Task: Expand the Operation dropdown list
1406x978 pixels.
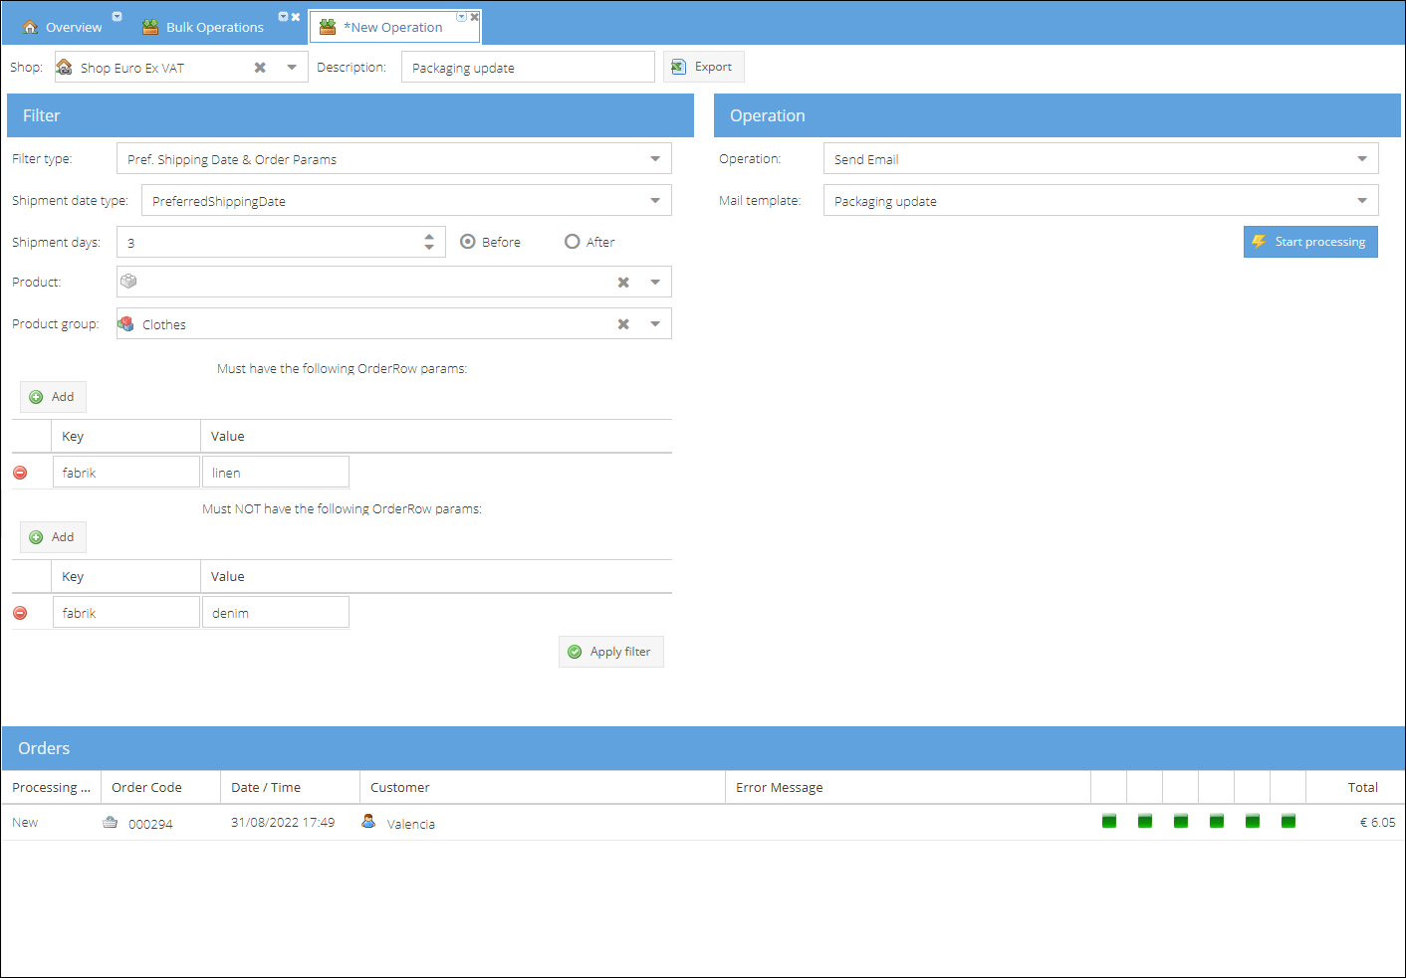Action: click(1361, 159)
